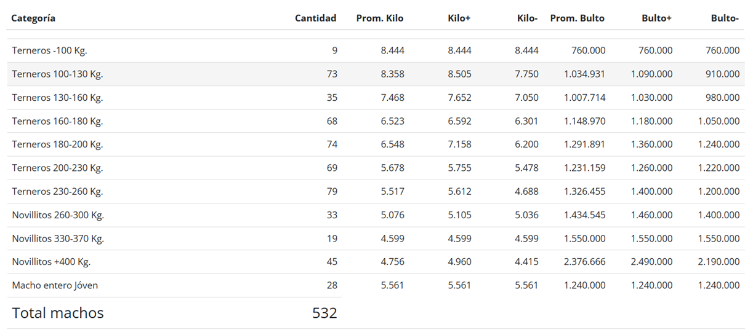
Task: Select the Macho entero Jóven row label
Action: point(55,285)
